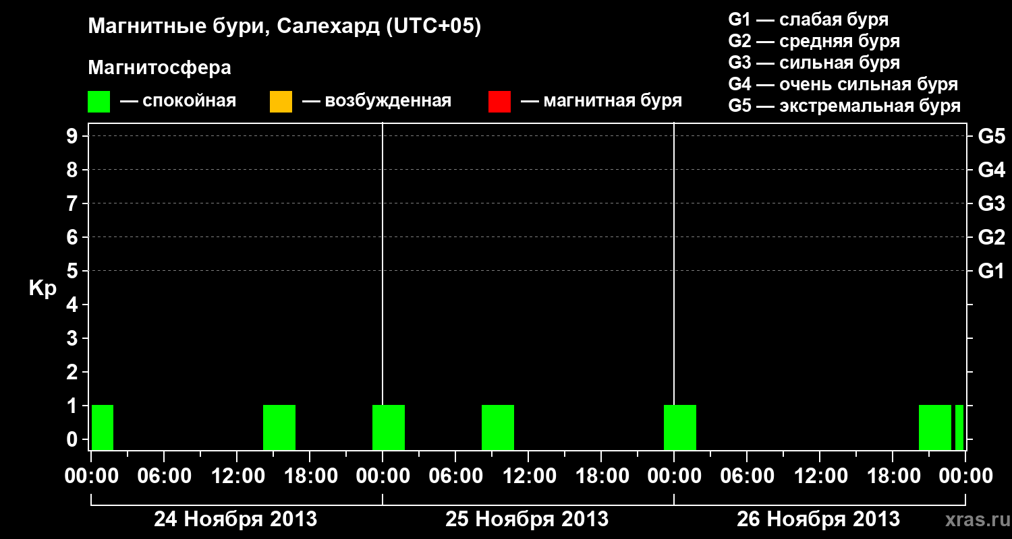
Task: Click the '— спокойная' legend label
Action: click(178, 102)
